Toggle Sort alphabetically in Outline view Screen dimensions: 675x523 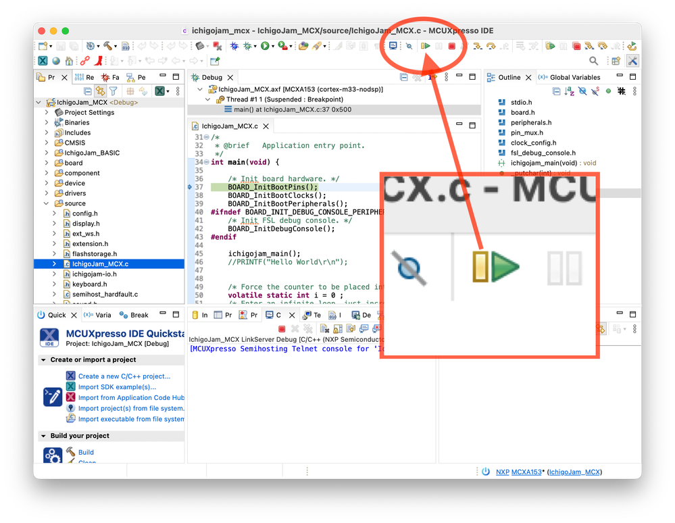coord(569,91)
